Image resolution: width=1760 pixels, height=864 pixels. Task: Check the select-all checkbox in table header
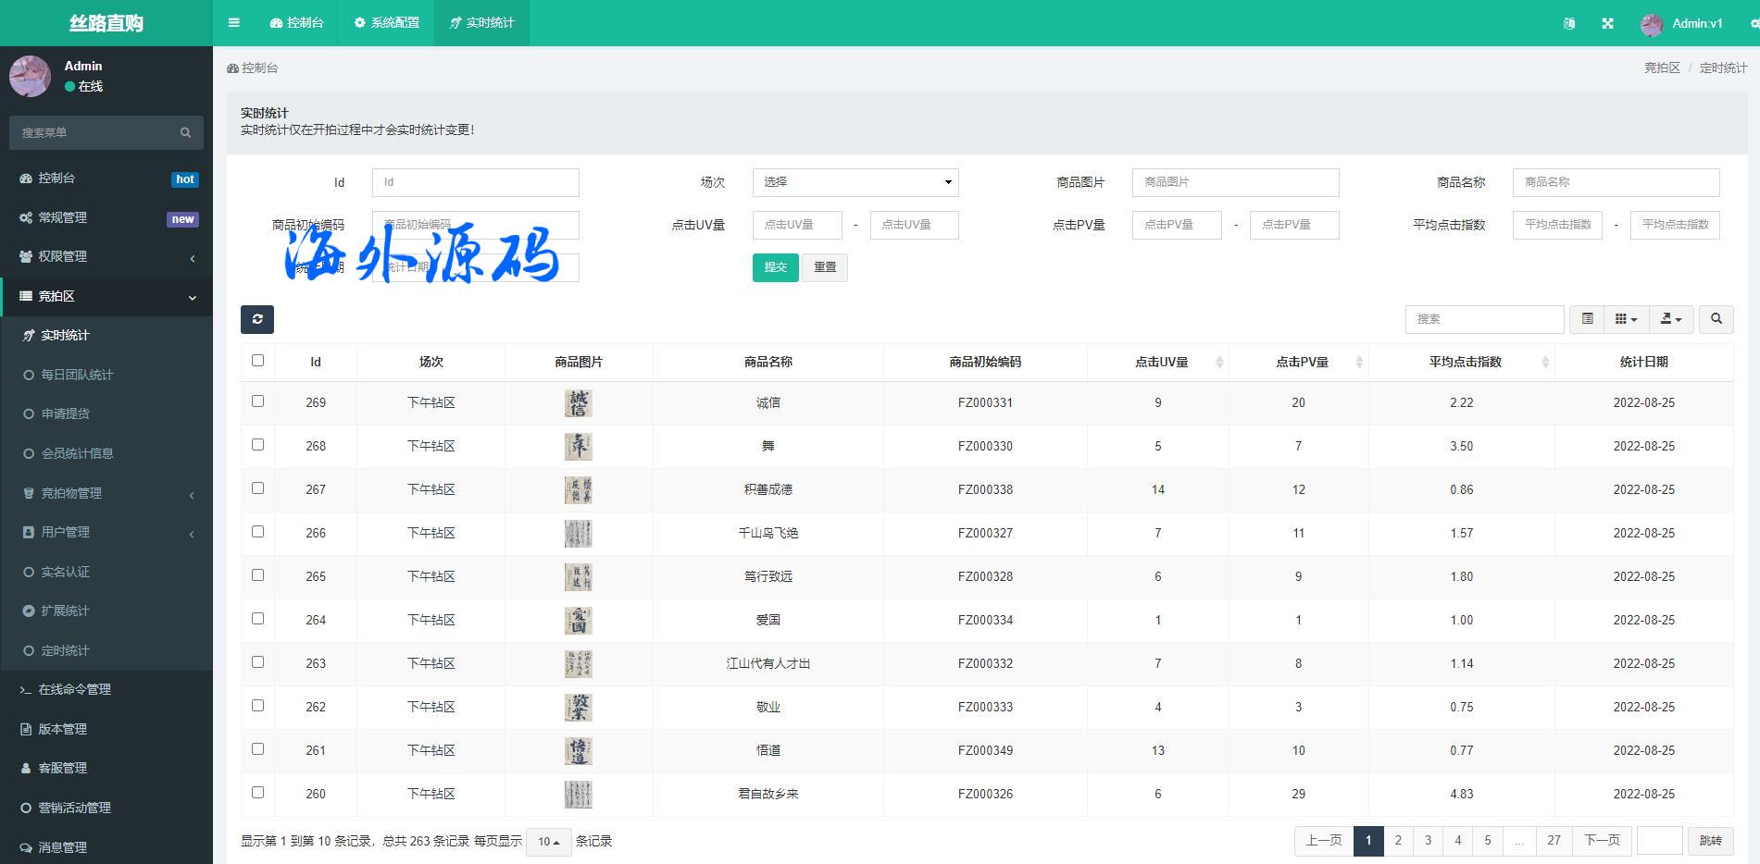pyautogui.click(x=257, y=361)
